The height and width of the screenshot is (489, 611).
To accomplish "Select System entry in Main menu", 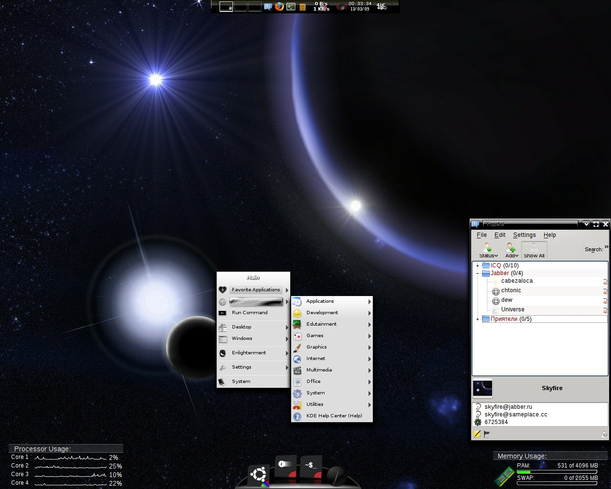I will pos(253,382).
